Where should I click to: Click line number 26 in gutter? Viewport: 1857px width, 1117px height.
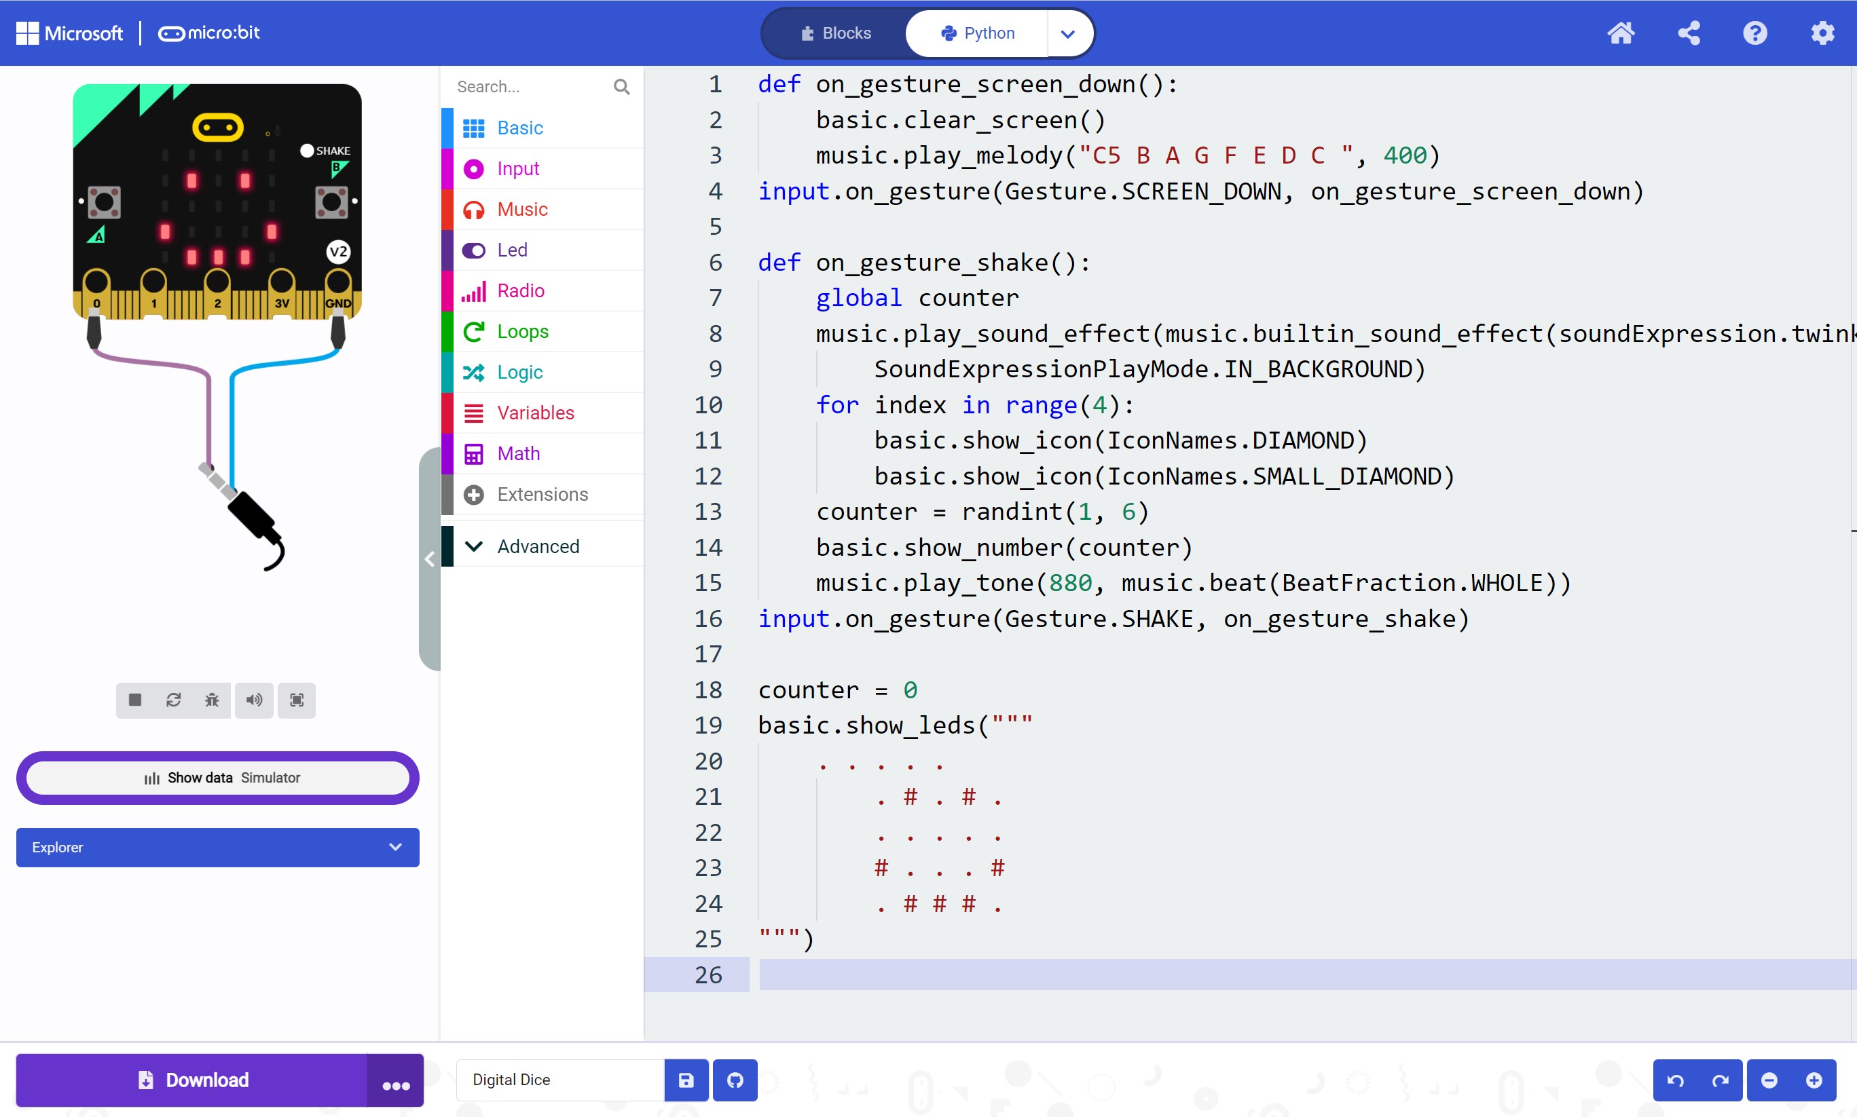(x=708, y=974)
